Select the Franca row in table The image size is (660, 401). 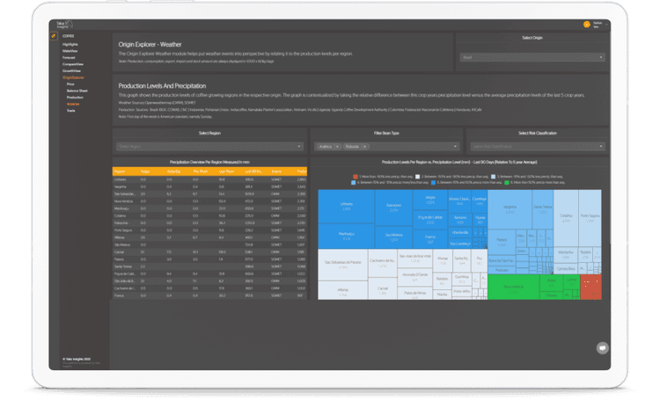(x=209, y=295)
